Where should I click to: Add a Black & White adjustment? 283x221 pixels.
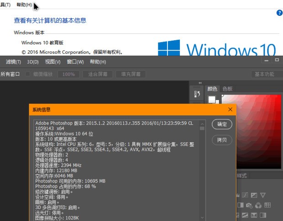click(x=241, y=205)
